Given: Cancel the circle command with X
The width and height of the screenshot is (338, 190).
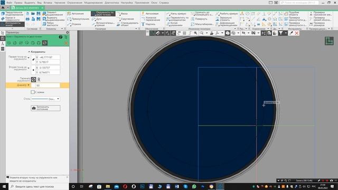Looking at the screenshot, I should pos(66,43).
